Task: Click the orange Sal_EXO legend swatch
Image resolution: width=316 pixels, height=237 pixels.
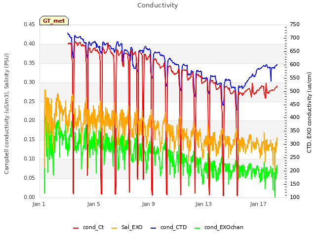Action: 114,228
